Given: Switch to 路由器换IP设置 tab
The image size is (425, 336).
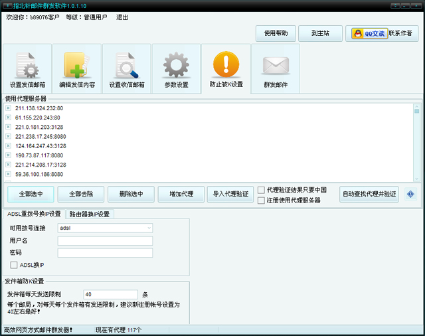Looking at the screenshot, I should point(90,214).
